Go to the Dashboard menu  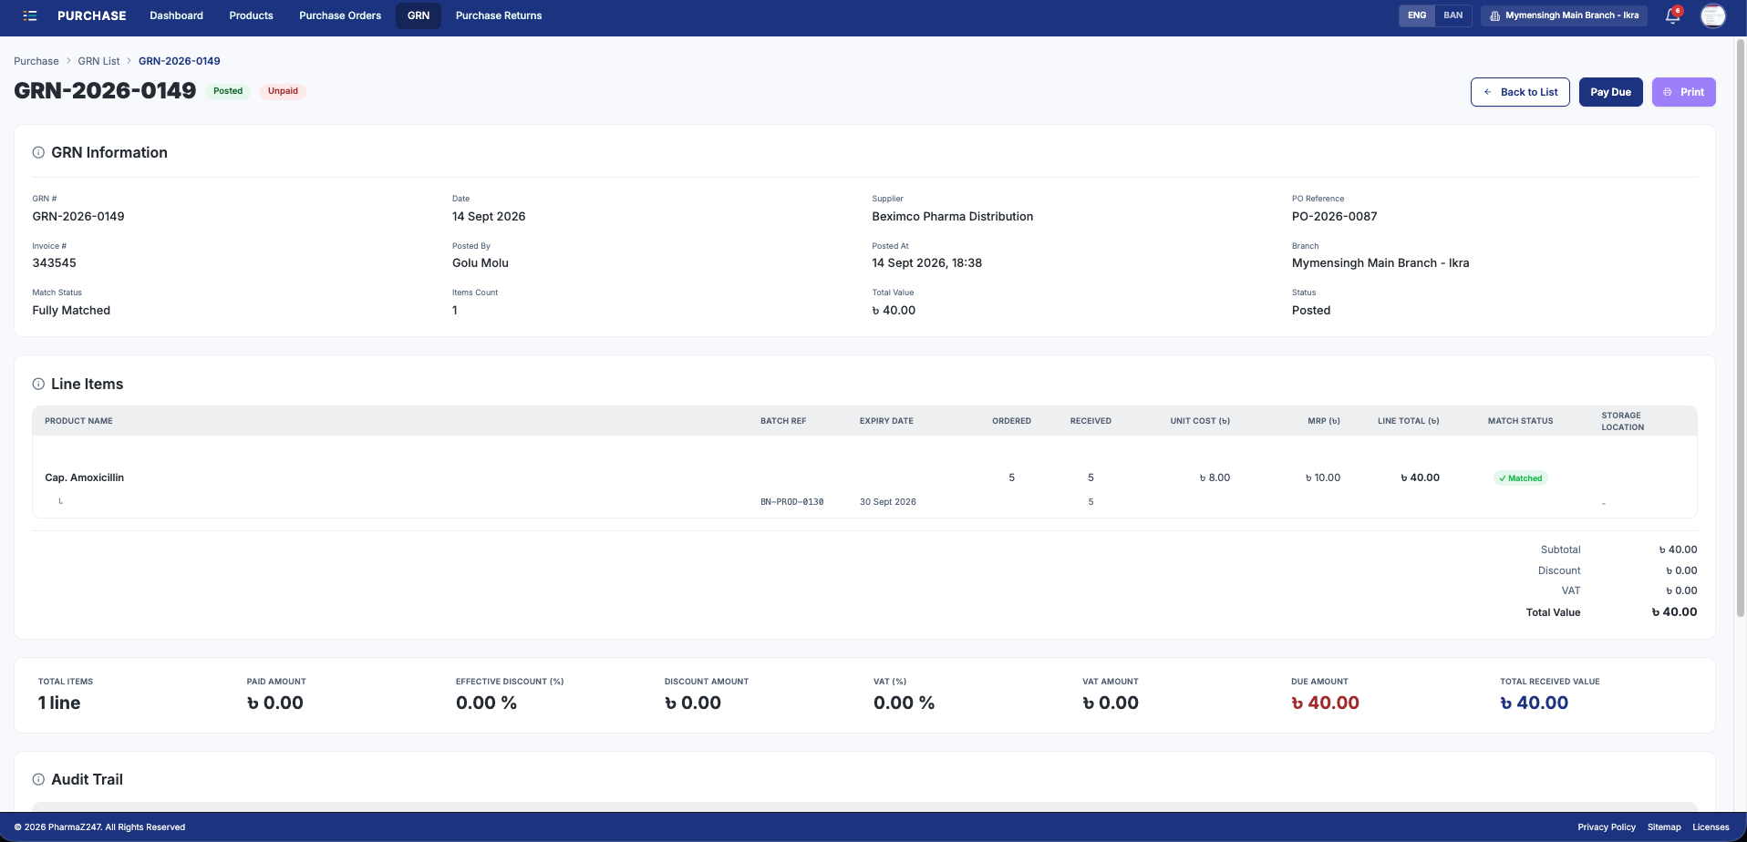click(x=177, y=15)
